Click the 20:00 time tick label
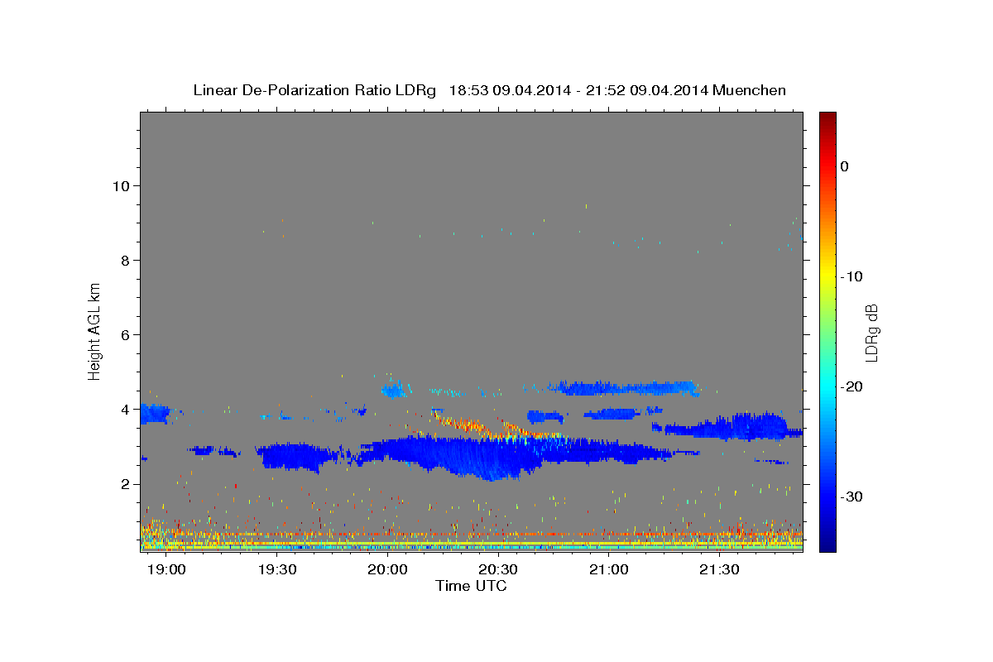This screenshot has width=993, height=662. (387, 570)
